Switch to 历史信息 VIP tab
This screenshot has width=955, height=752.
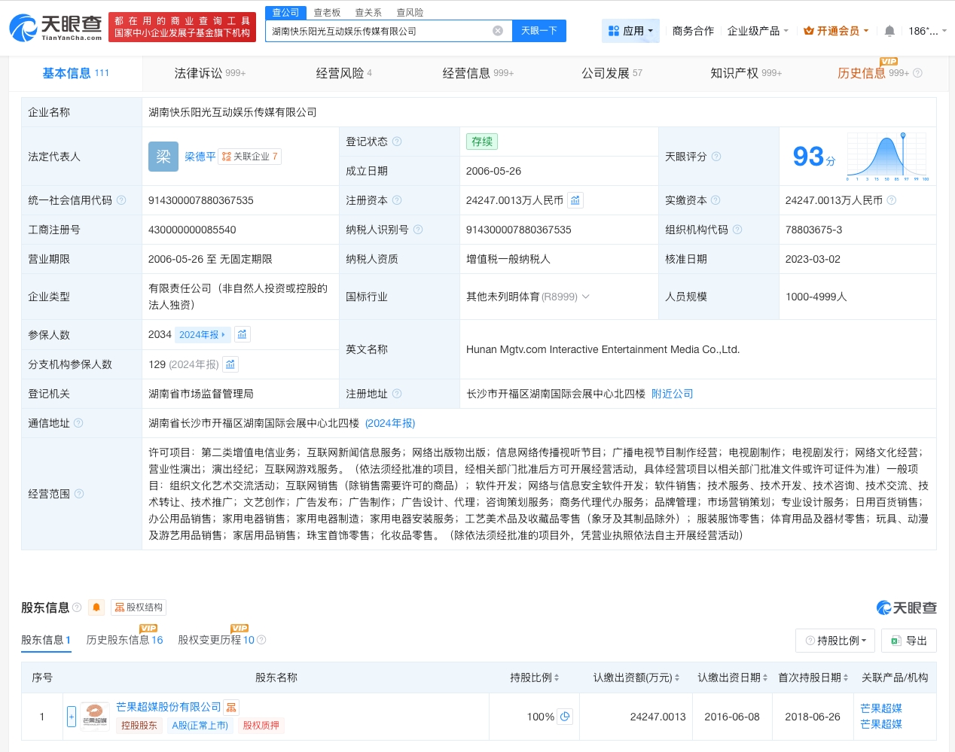point(873,73)
